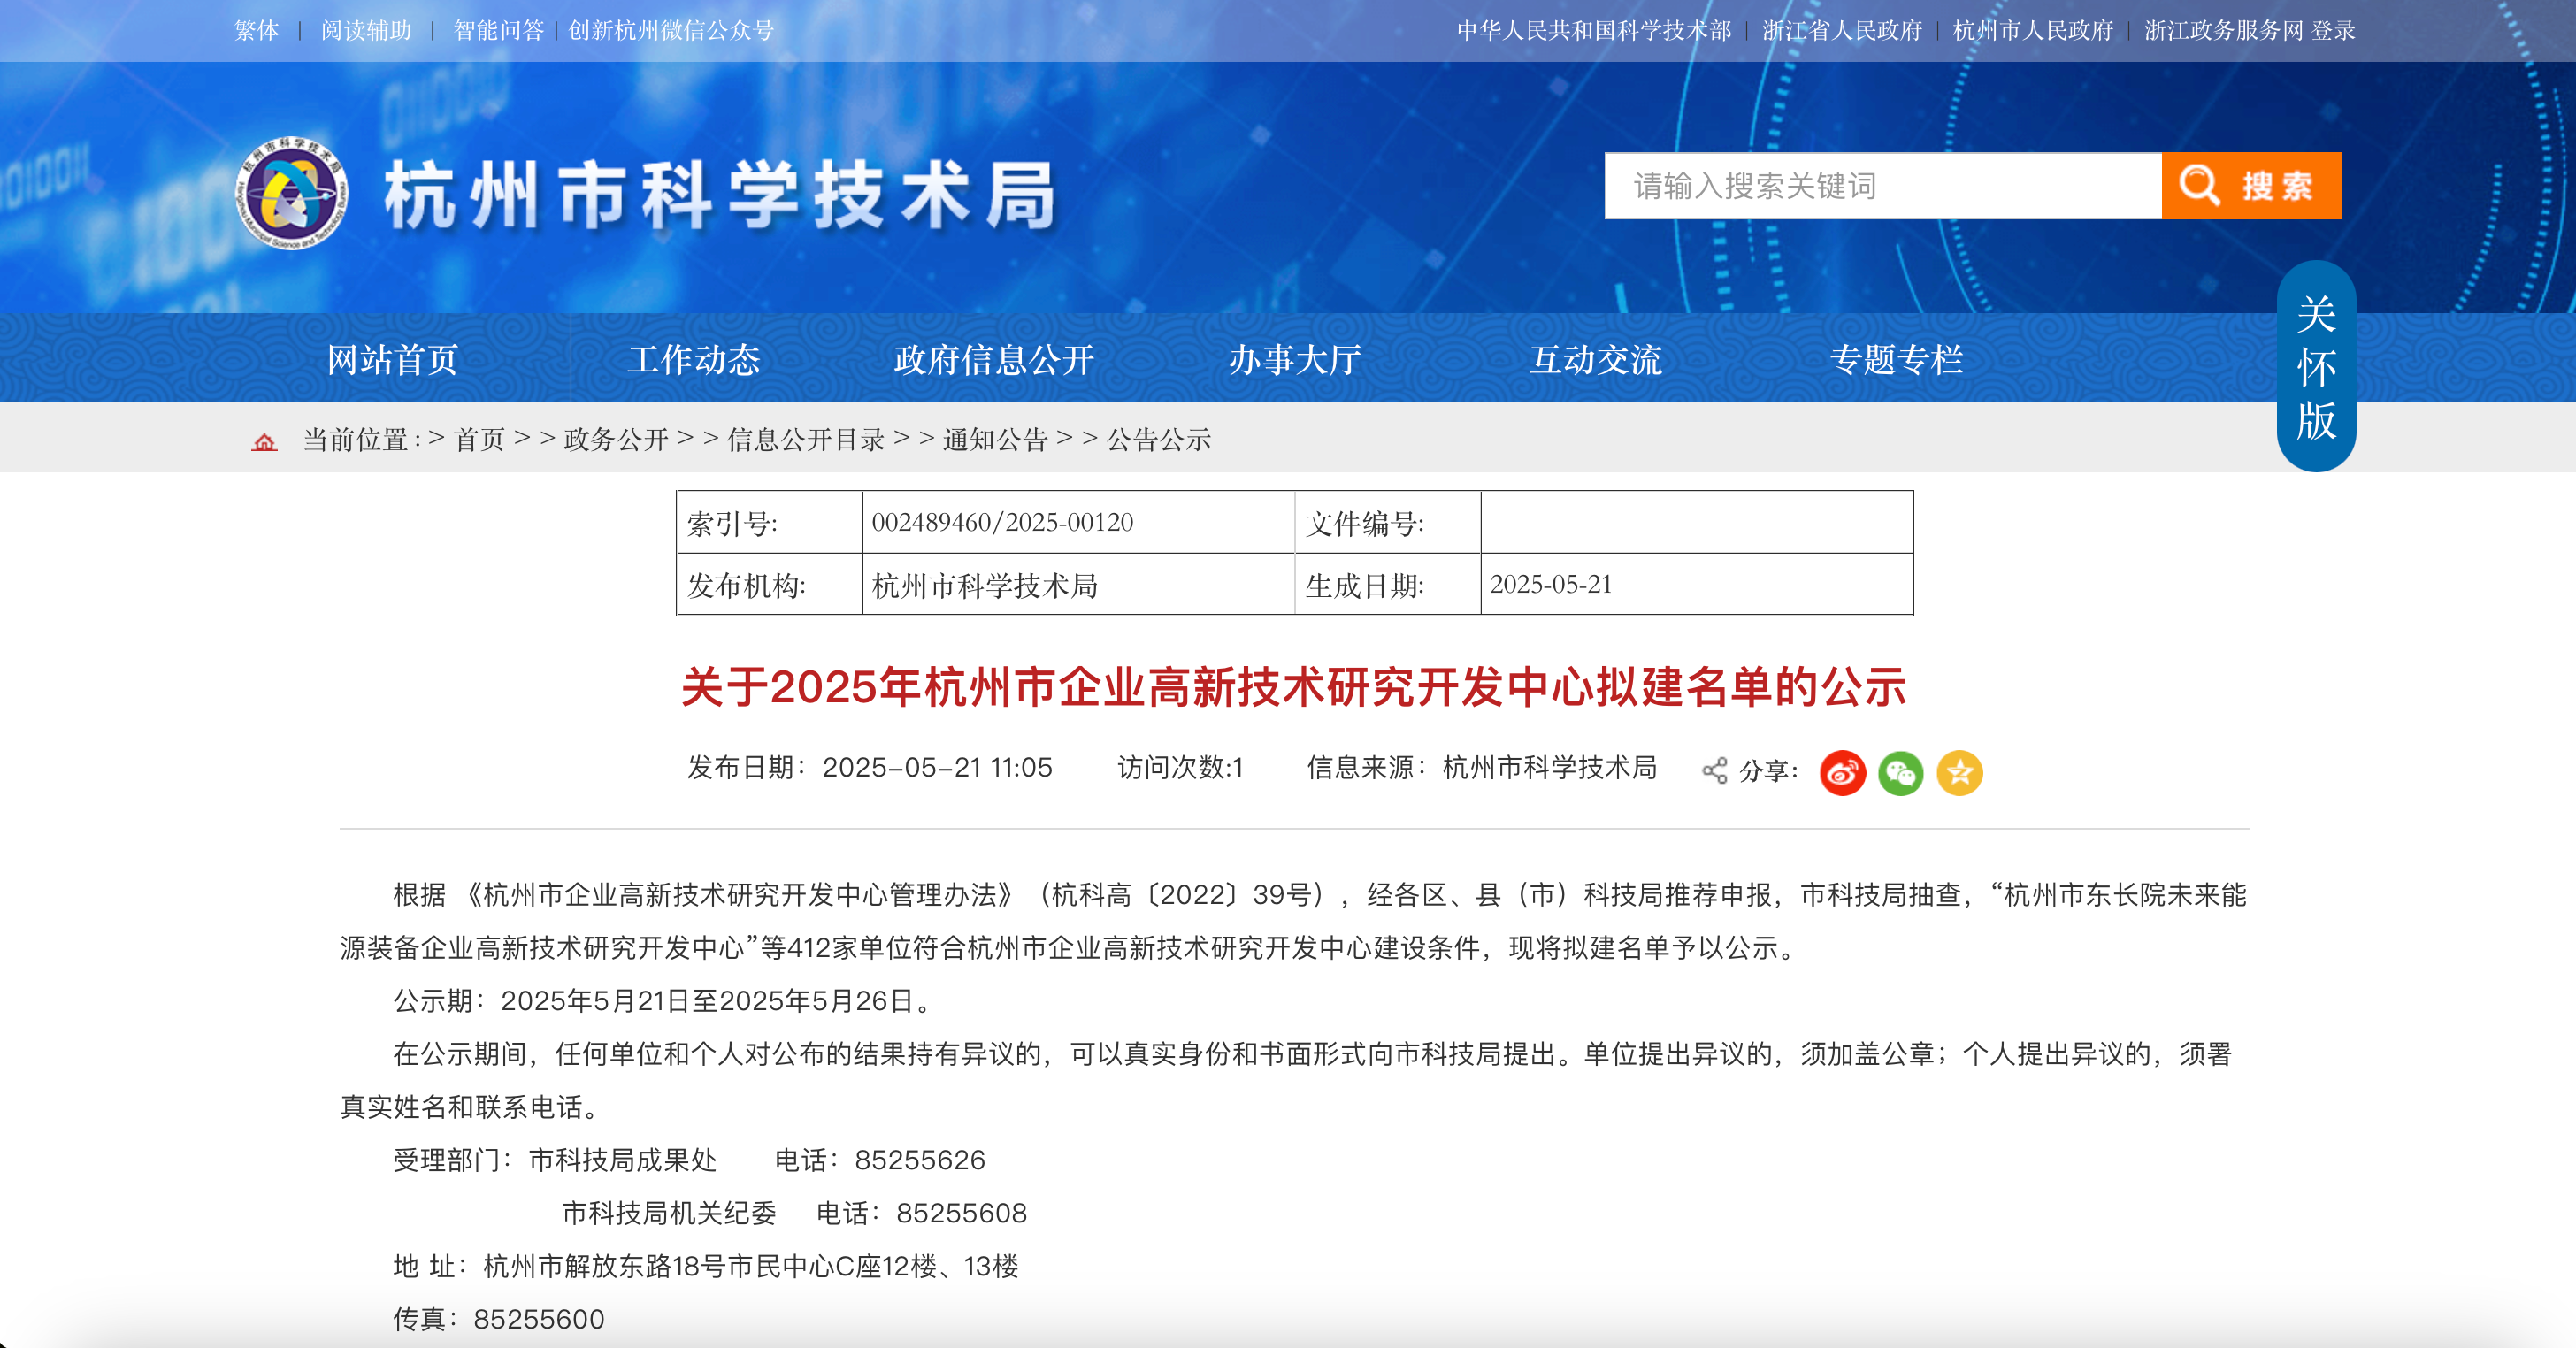Click the Weibo share icon
2576x1348 pixels.
(x=1842, y=772)
